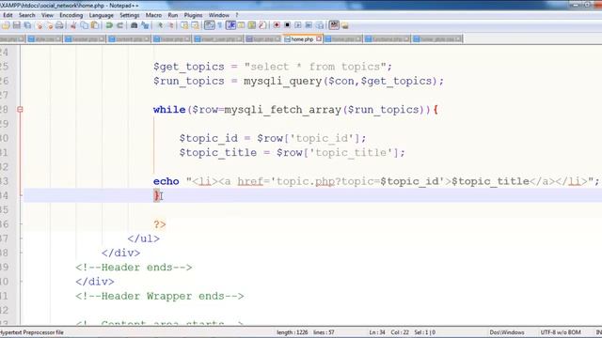This screenshot has width=602, height=338.
Task: Open the View menu
Action: coord(47,15)
